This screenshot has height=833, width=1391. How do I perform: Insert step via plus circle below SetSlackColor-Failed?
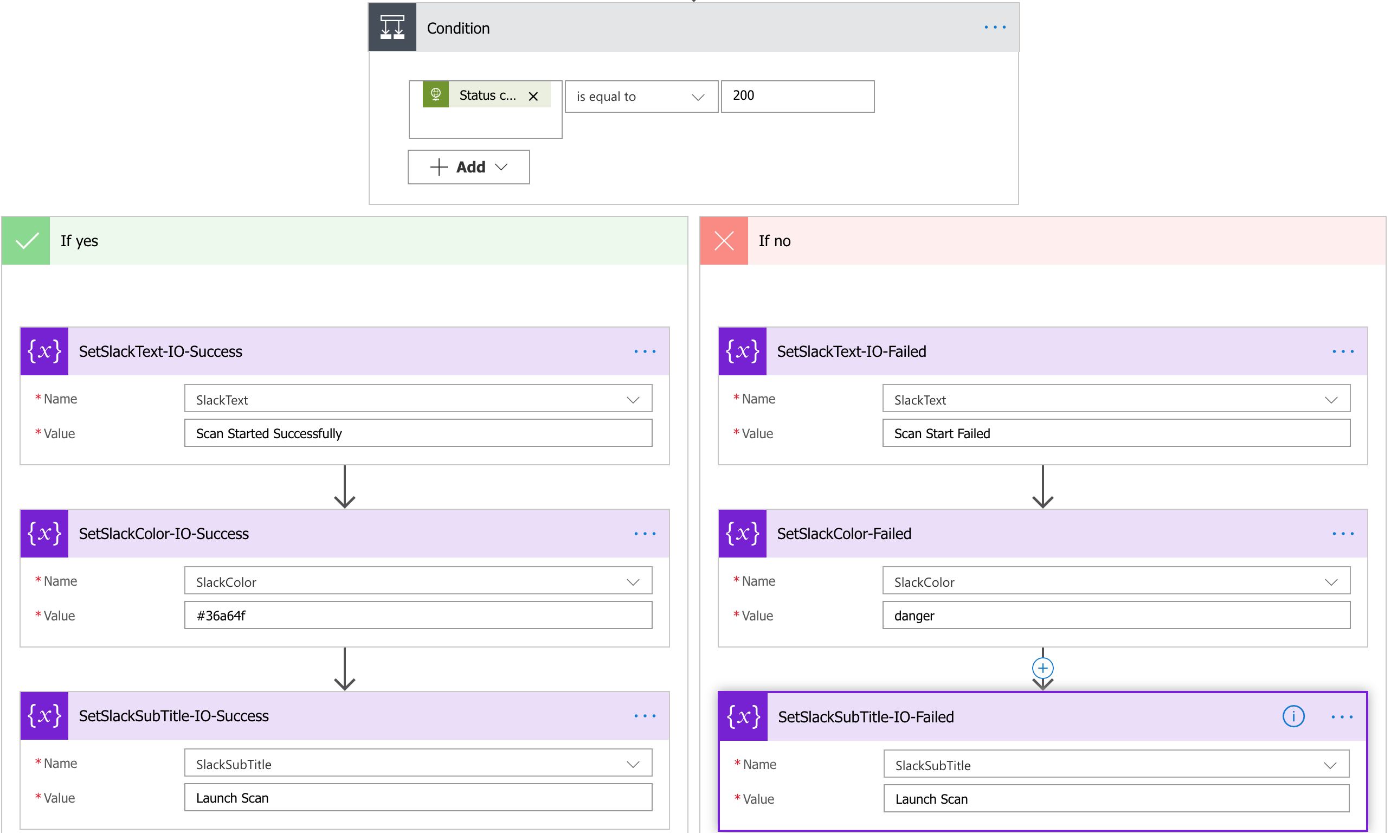pos(1042,668)
